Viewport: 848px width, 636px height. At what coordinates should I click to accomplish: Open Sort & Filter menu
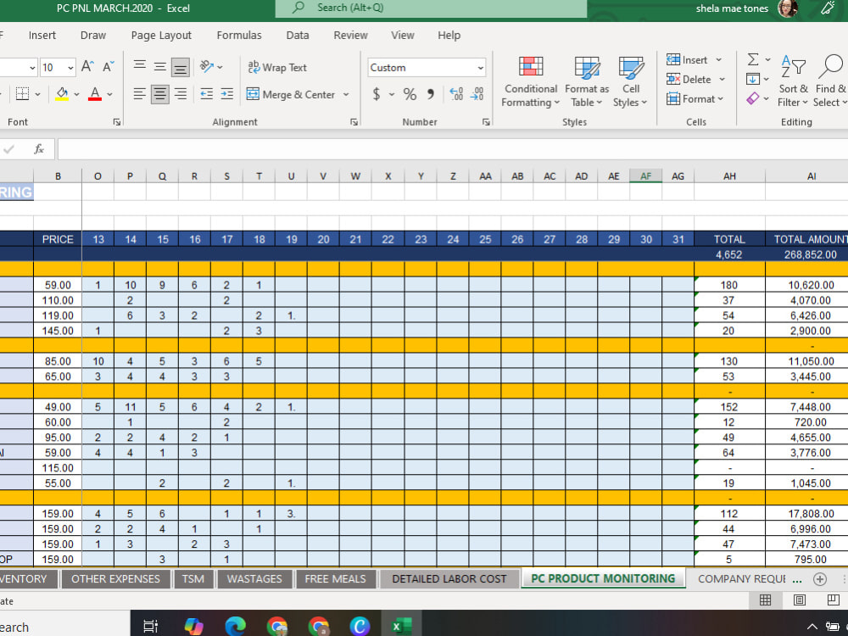click(x=793, y=81)
